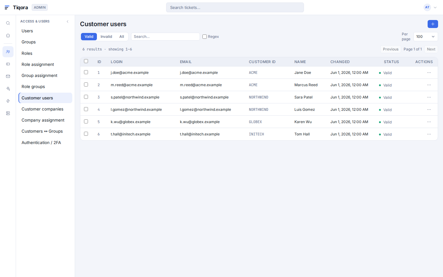Viewport: 443px width, 277px height.
Task: Click the INITECH customer ID cell
Action: click(256, 134)
